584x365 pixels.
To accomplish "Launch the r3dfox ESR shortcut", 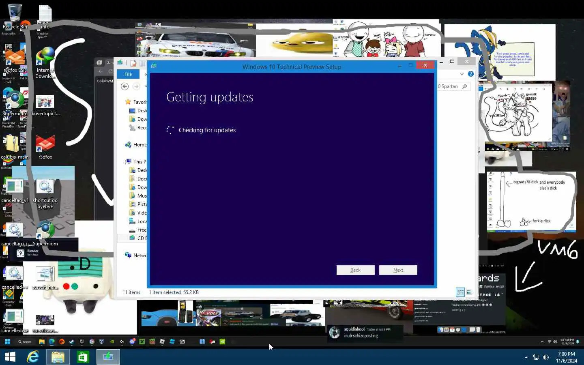I will [x=15, y=60].
